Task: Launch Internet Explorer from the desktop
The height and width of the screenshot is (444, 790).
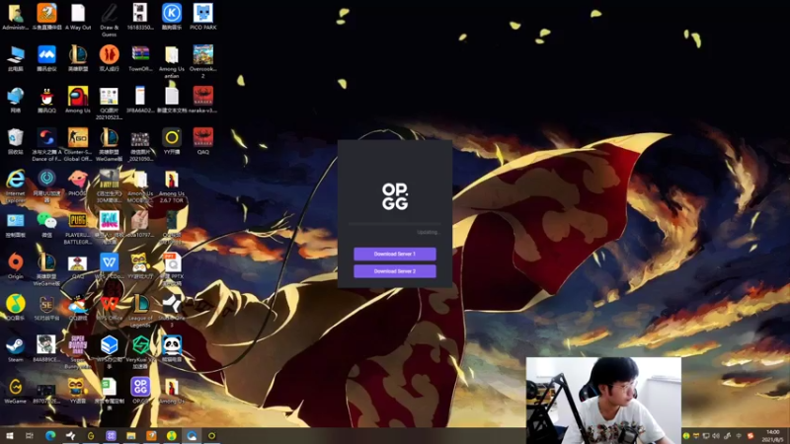Action: coord(15,185)
